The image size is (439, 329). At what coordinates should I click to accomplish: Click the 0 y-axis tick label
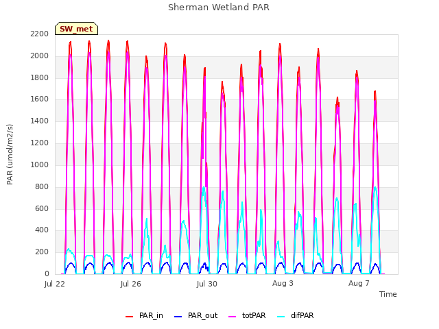pos(47,273)
